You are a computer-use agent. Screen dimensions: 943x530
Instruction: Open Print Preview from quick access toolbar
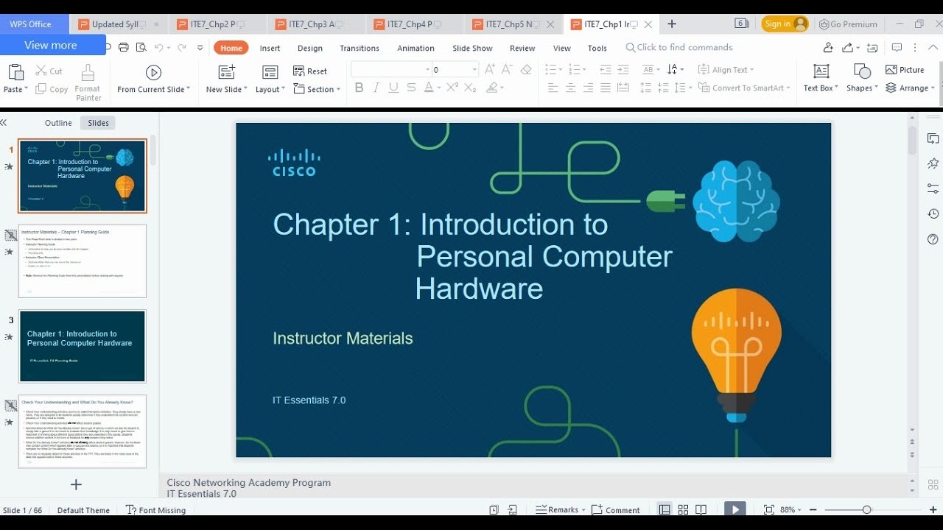(140, 47)
